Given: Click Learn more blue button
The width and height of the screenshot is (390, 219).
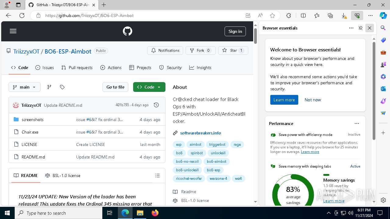Looking at the screenshot, I should [284, 100].
